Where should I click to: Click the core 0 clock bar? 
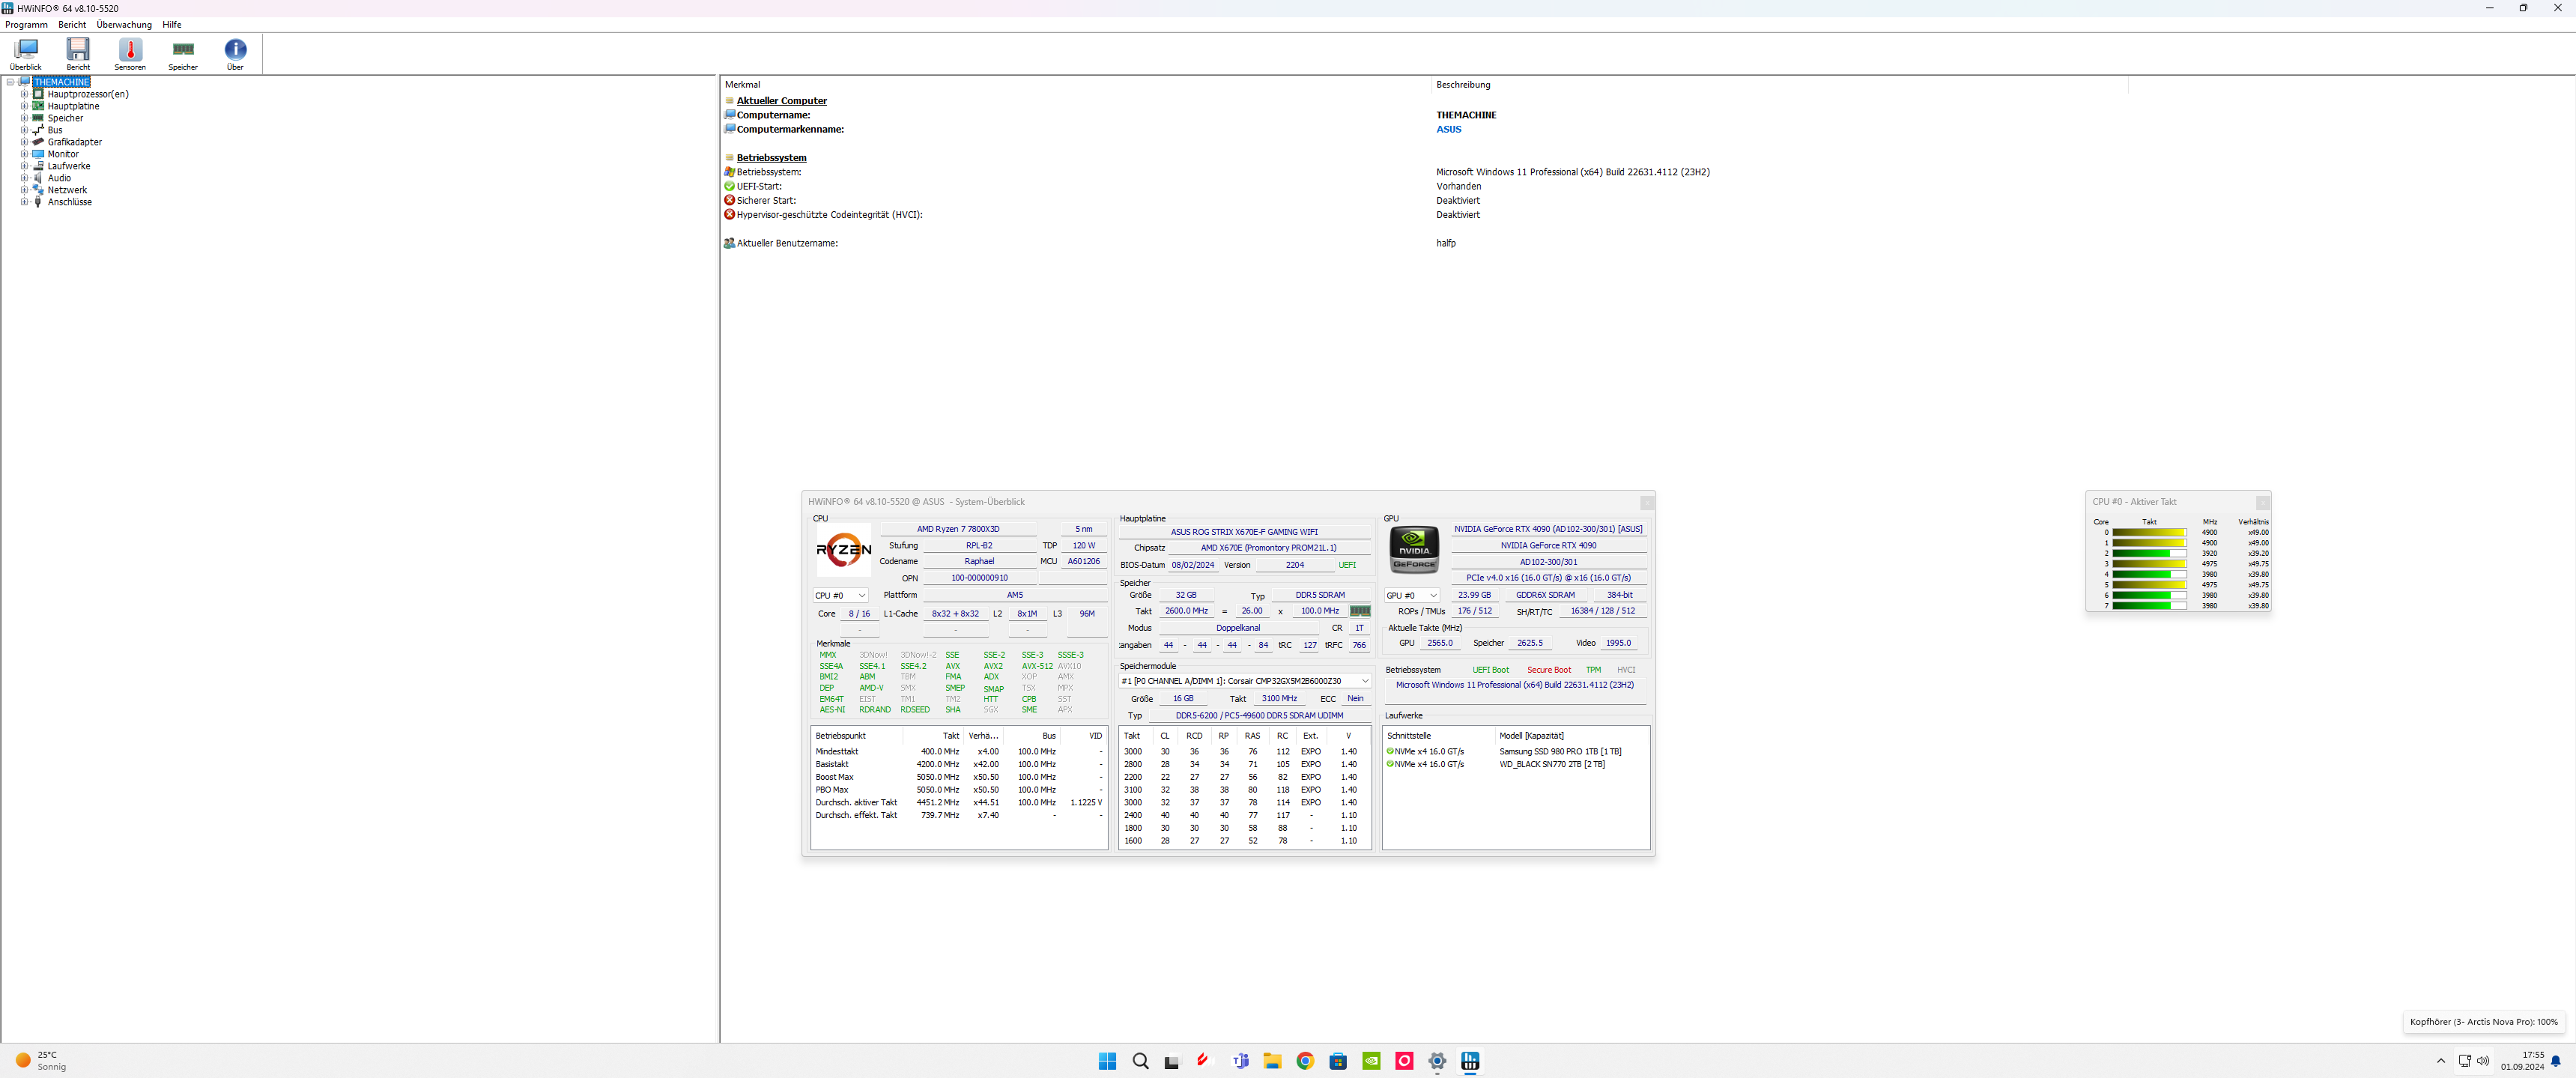(x=2148, y=532)
